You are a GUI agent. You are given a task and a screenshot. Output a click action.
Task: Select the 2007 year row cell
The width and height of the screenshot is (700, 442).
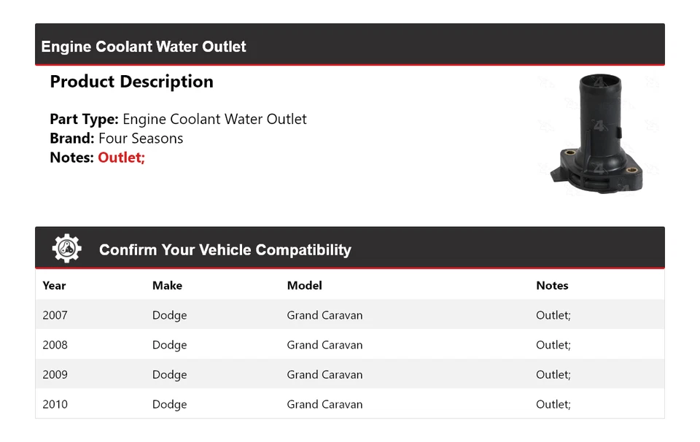tap(55, 315)
